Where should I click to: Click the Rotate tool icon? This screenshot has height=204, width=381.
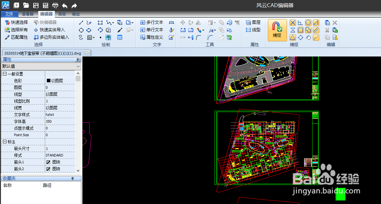pos(191,23)
